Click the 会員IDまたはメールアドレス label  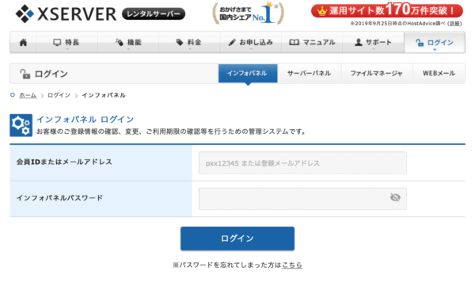(x=64, y=162)
